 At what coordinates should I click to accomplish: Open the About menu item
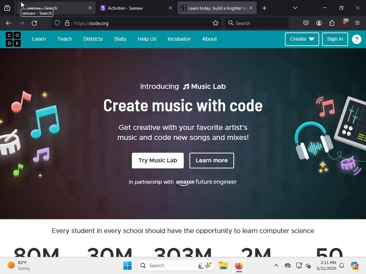209,39
